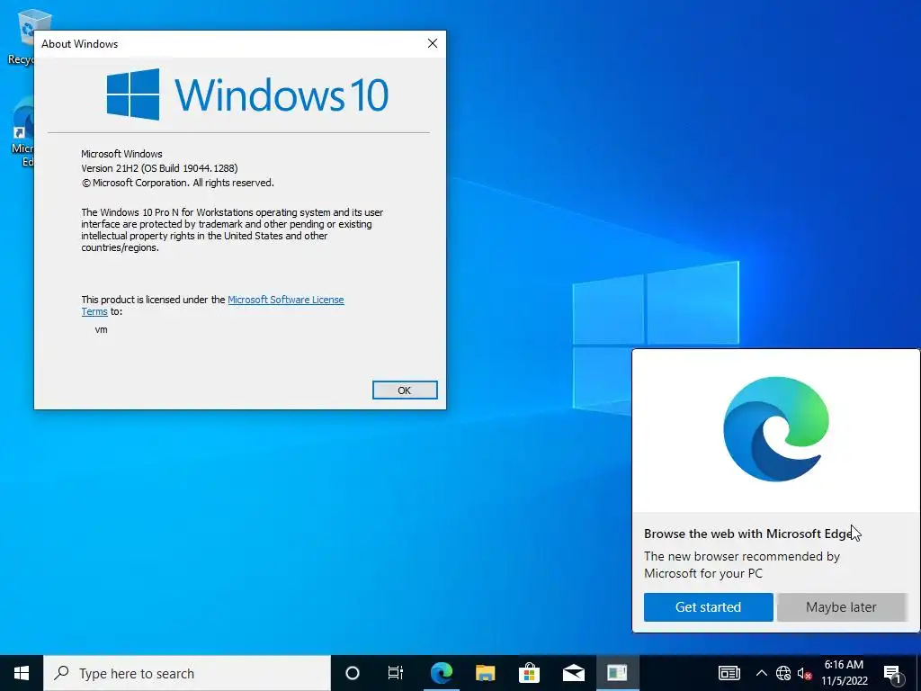Image resolution: width=921 pixels, height=691 pixels.
Task: Dismiss Edge popup with Maybe later
Action: click(x=841, y=607)
